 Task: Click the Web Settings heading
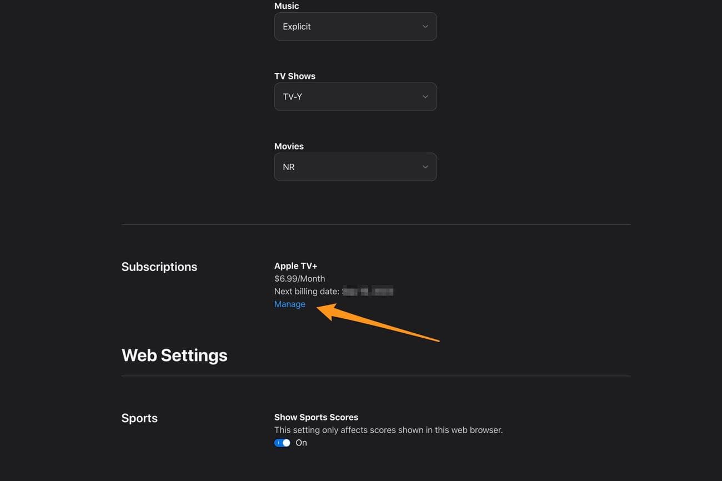click(174, 354)
